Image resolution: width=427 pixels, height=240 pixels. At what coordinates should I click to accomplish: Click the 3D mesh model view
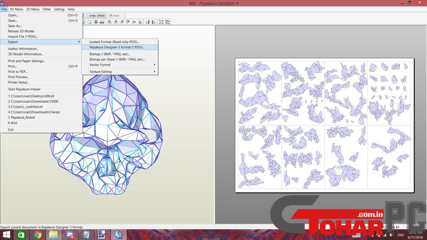click(x=107, y=133)
